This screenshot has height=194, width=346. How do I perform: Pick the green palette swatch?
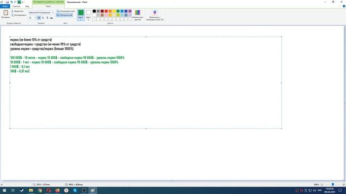point(118,11)
